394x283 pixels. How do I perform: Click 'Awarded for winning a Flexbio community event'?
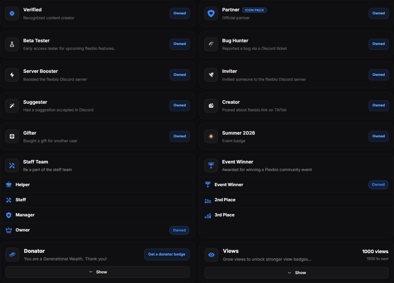pyautogui.click(x=267, y=170)
